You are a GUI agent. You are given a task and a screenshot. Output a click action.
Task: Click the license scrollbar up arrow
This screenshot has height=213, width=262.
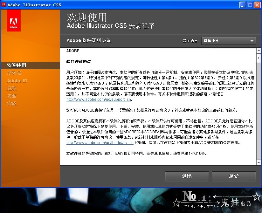(259, 50)
